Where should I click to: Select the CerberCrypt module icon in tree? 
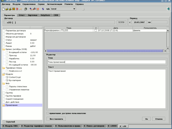7,77
